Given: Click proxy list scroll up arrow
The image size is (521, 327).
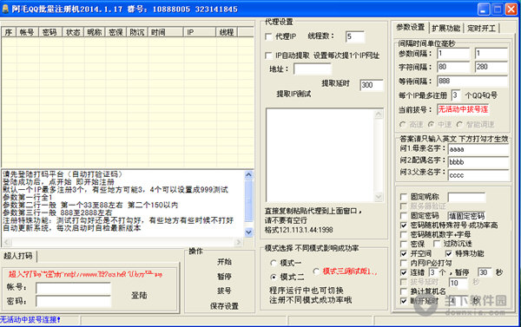Looking at the screenshot, I should click(x=379, y=114).
